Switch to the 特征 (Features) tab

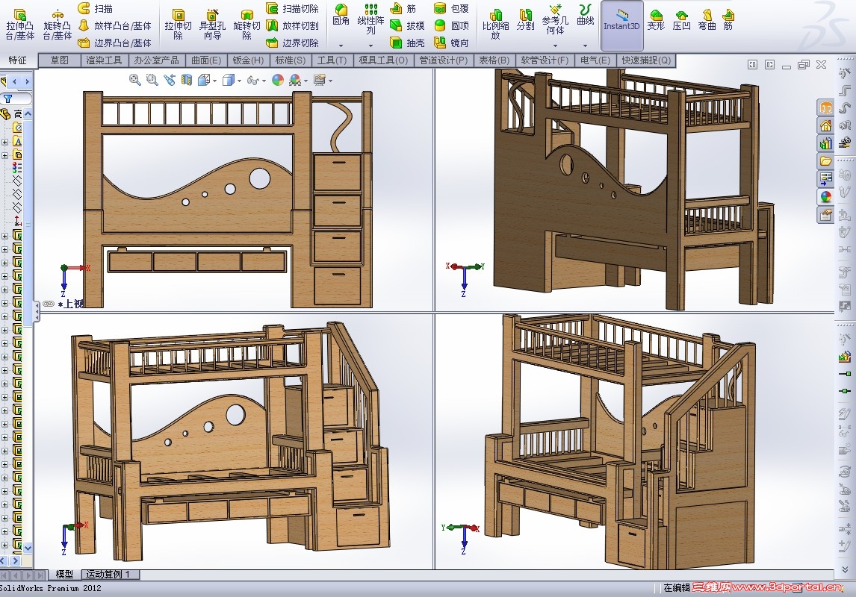(17, 60)
